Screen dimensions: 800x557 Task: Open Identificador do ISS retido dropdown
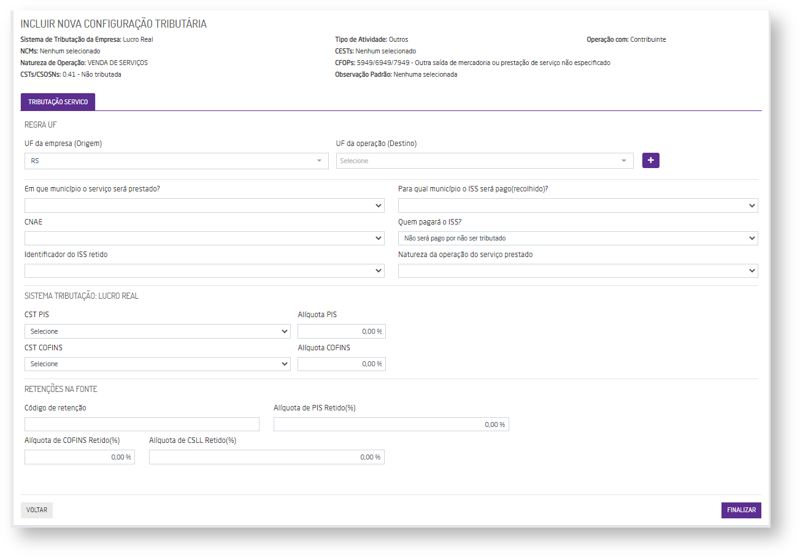(x=204, y=271)
